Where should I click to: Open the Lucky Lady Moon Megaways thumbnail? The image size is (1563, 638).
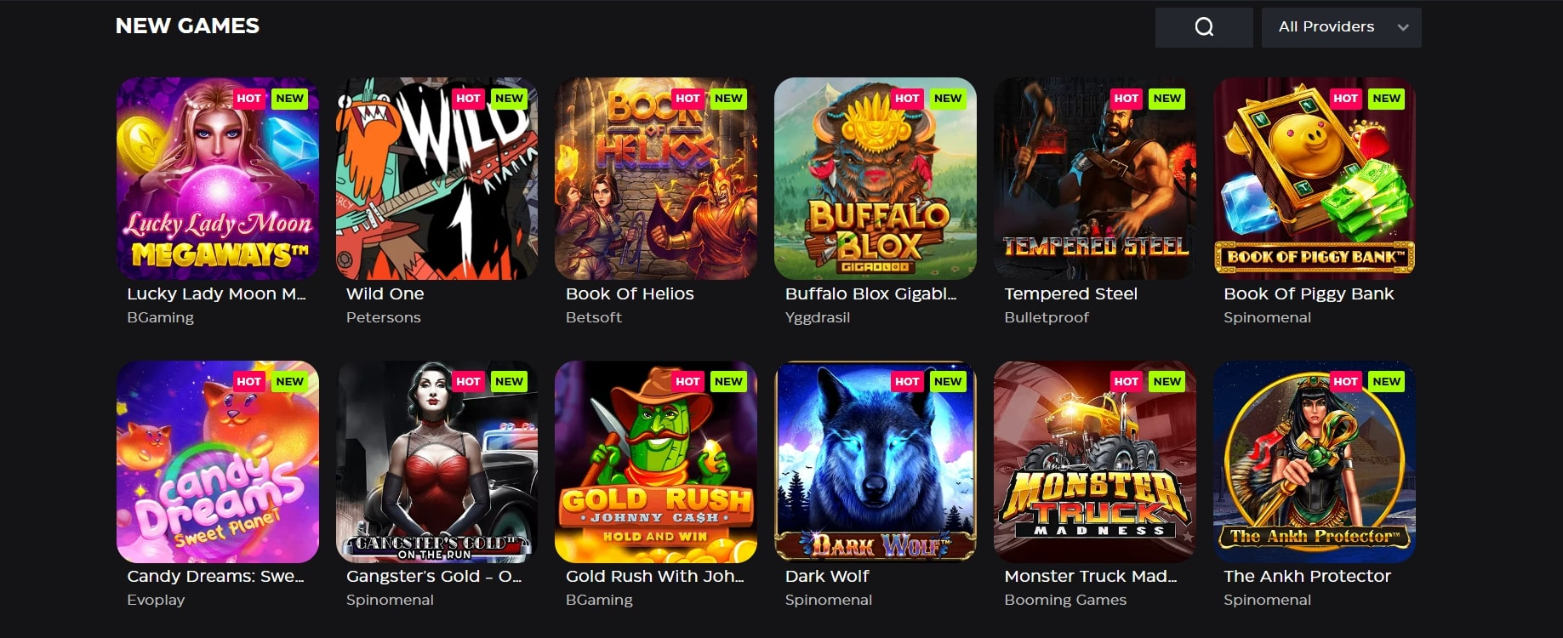218,179
